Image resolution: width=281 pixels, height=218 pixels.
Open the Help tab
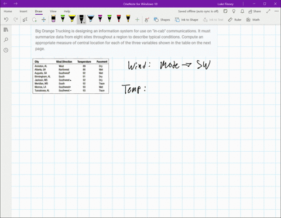[67, 11]
